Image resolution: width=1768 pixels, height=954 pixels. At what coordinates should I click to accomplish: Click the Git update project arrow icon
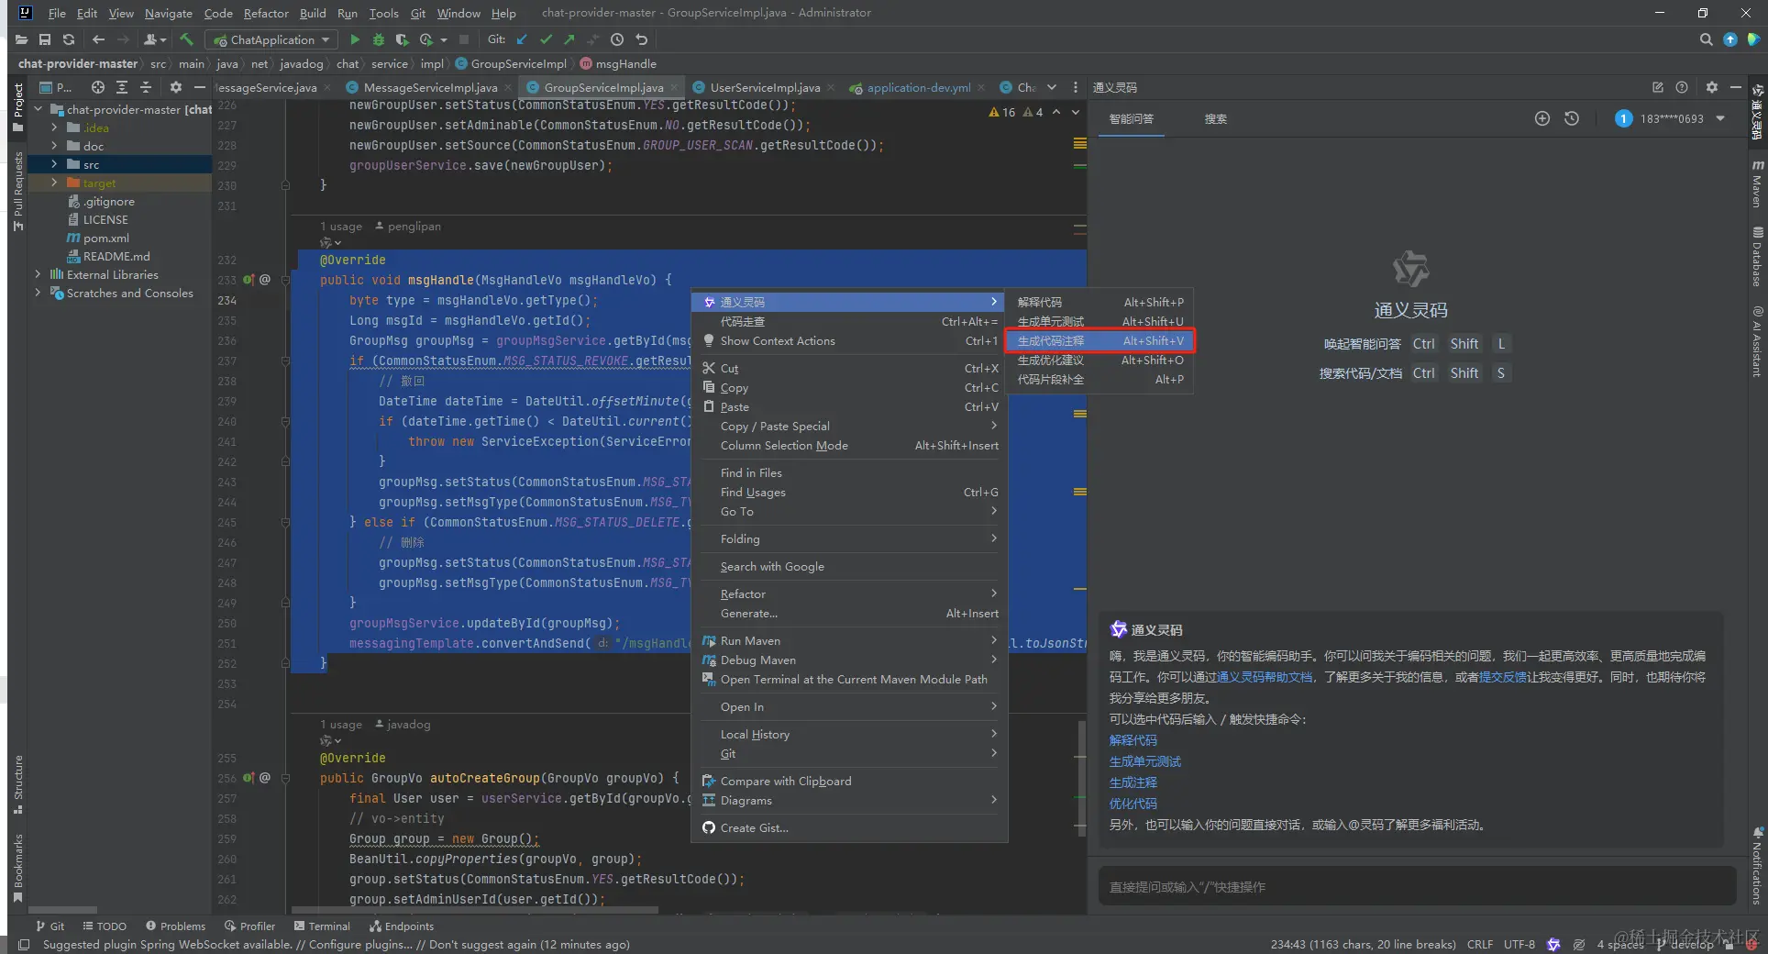[x=522, y=39]
